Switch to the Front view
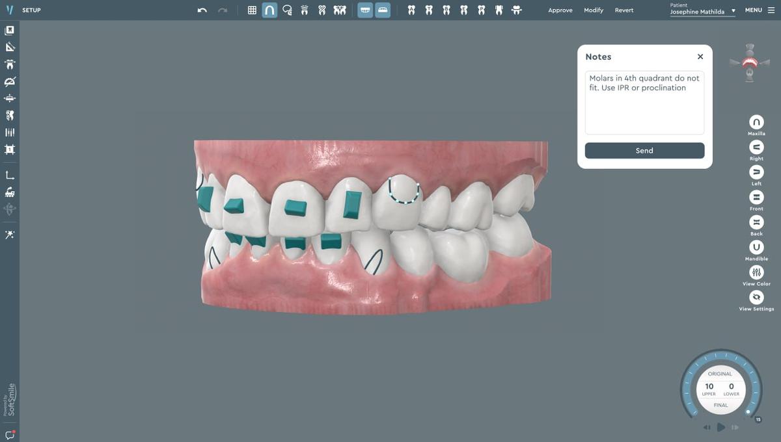This screenshot has height=442, width=781. pos(756,197)
